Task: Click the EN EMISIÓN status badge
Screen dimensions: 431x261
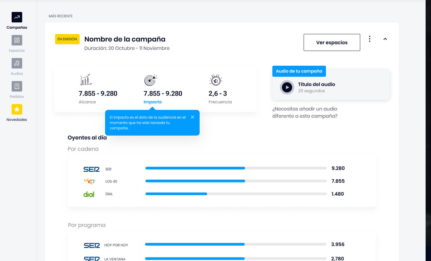Action: [x=67, y=39]
